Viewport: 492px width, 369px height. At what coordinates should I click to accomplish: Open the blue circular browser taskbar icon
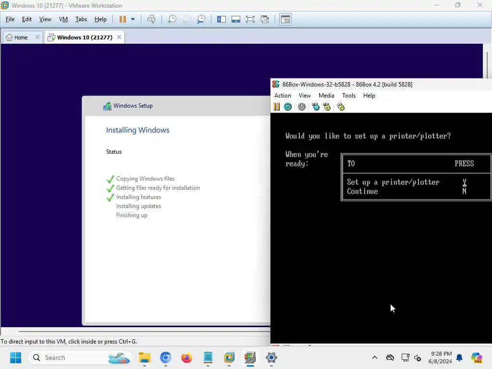(x=165, y=357)
